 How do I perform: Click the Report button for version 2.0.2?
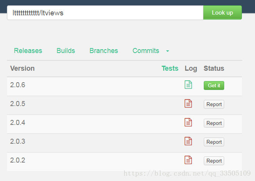214,161
